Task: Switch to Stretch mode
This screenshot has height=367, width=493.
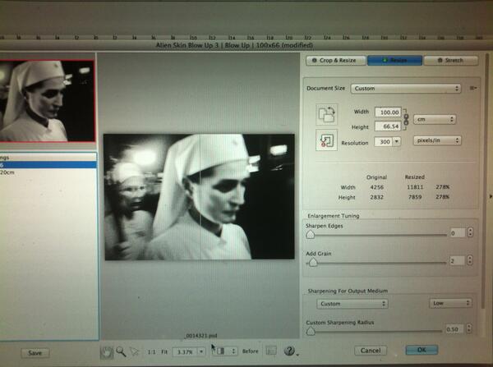Action: tap(451, 60)
